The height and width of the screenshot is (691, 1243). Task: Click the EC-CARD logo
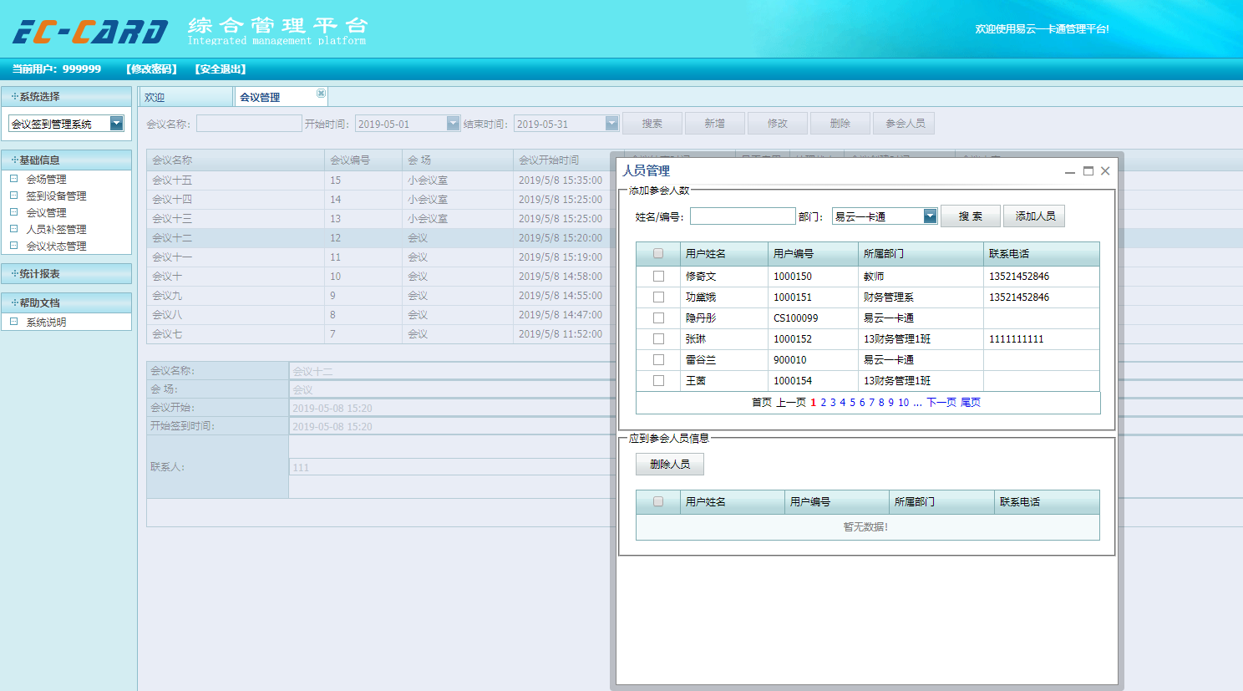(90, 32)
